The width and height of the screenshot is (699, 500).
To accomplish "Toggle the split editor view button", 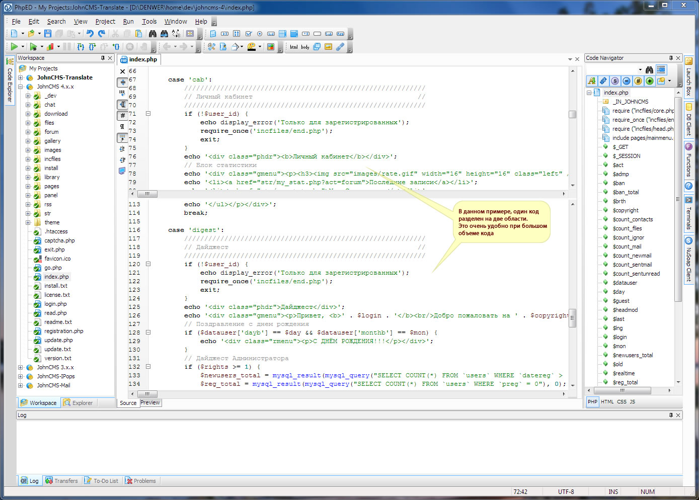I will point(122,82).
